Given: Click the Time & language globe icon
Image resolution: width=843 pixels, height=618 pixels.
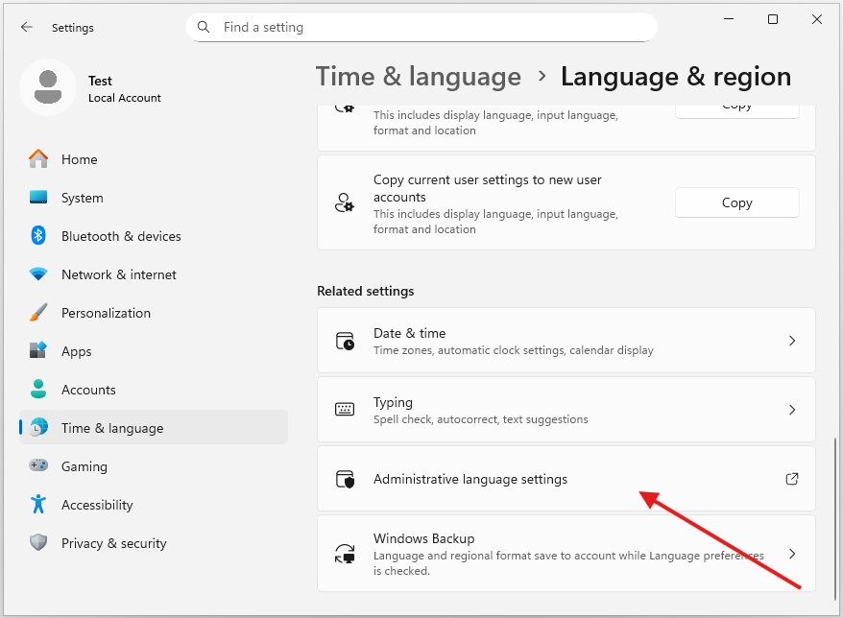Looking at the screenshot, I should pos(38,428).
